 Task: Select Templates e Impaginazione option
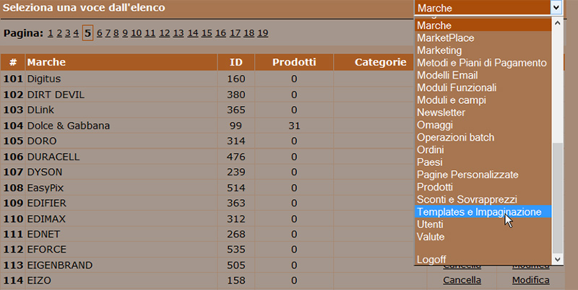(x=483, y=212)
